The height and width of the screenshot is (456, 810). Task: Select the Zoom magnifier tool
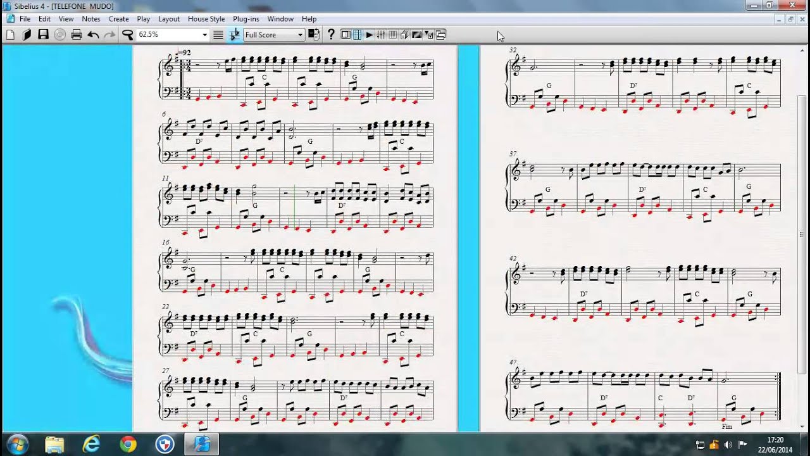(x=127, y=35)
